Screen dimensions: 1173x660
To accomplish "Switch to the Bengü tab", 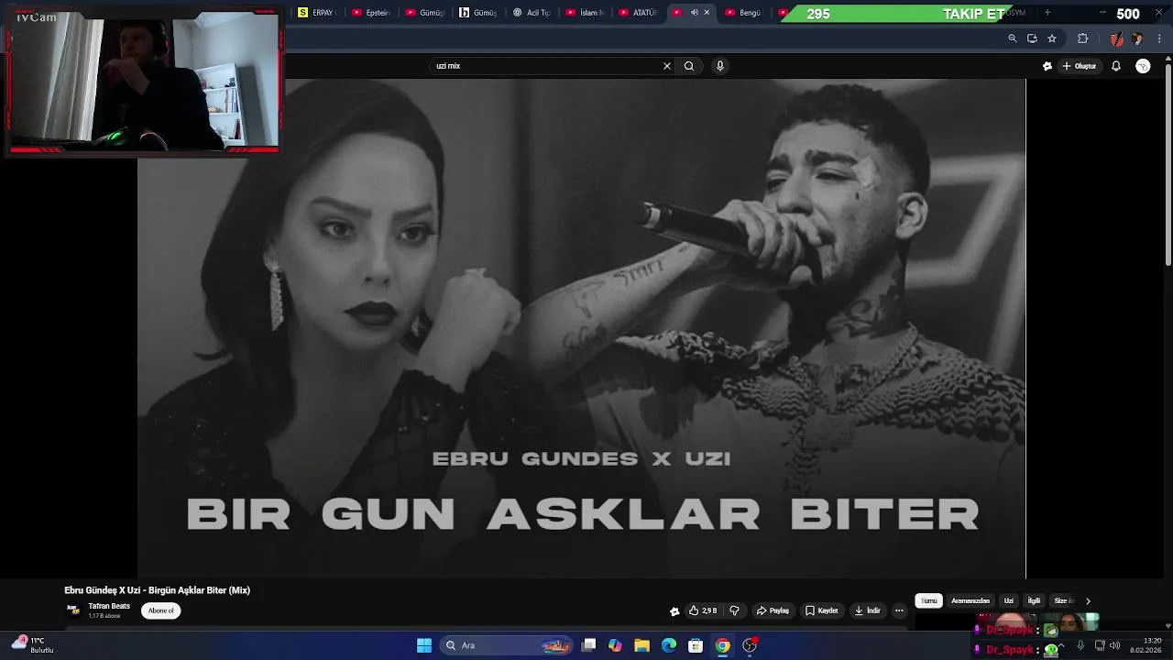I will click(x=744, y=13).
